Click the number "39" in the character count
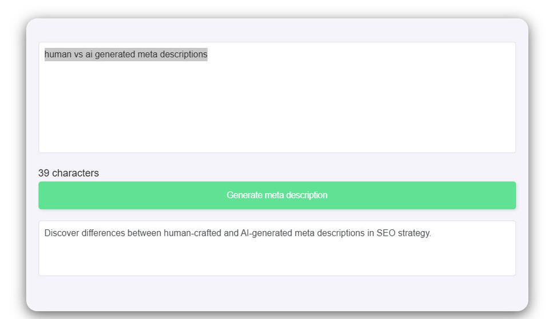 (43, 173)
